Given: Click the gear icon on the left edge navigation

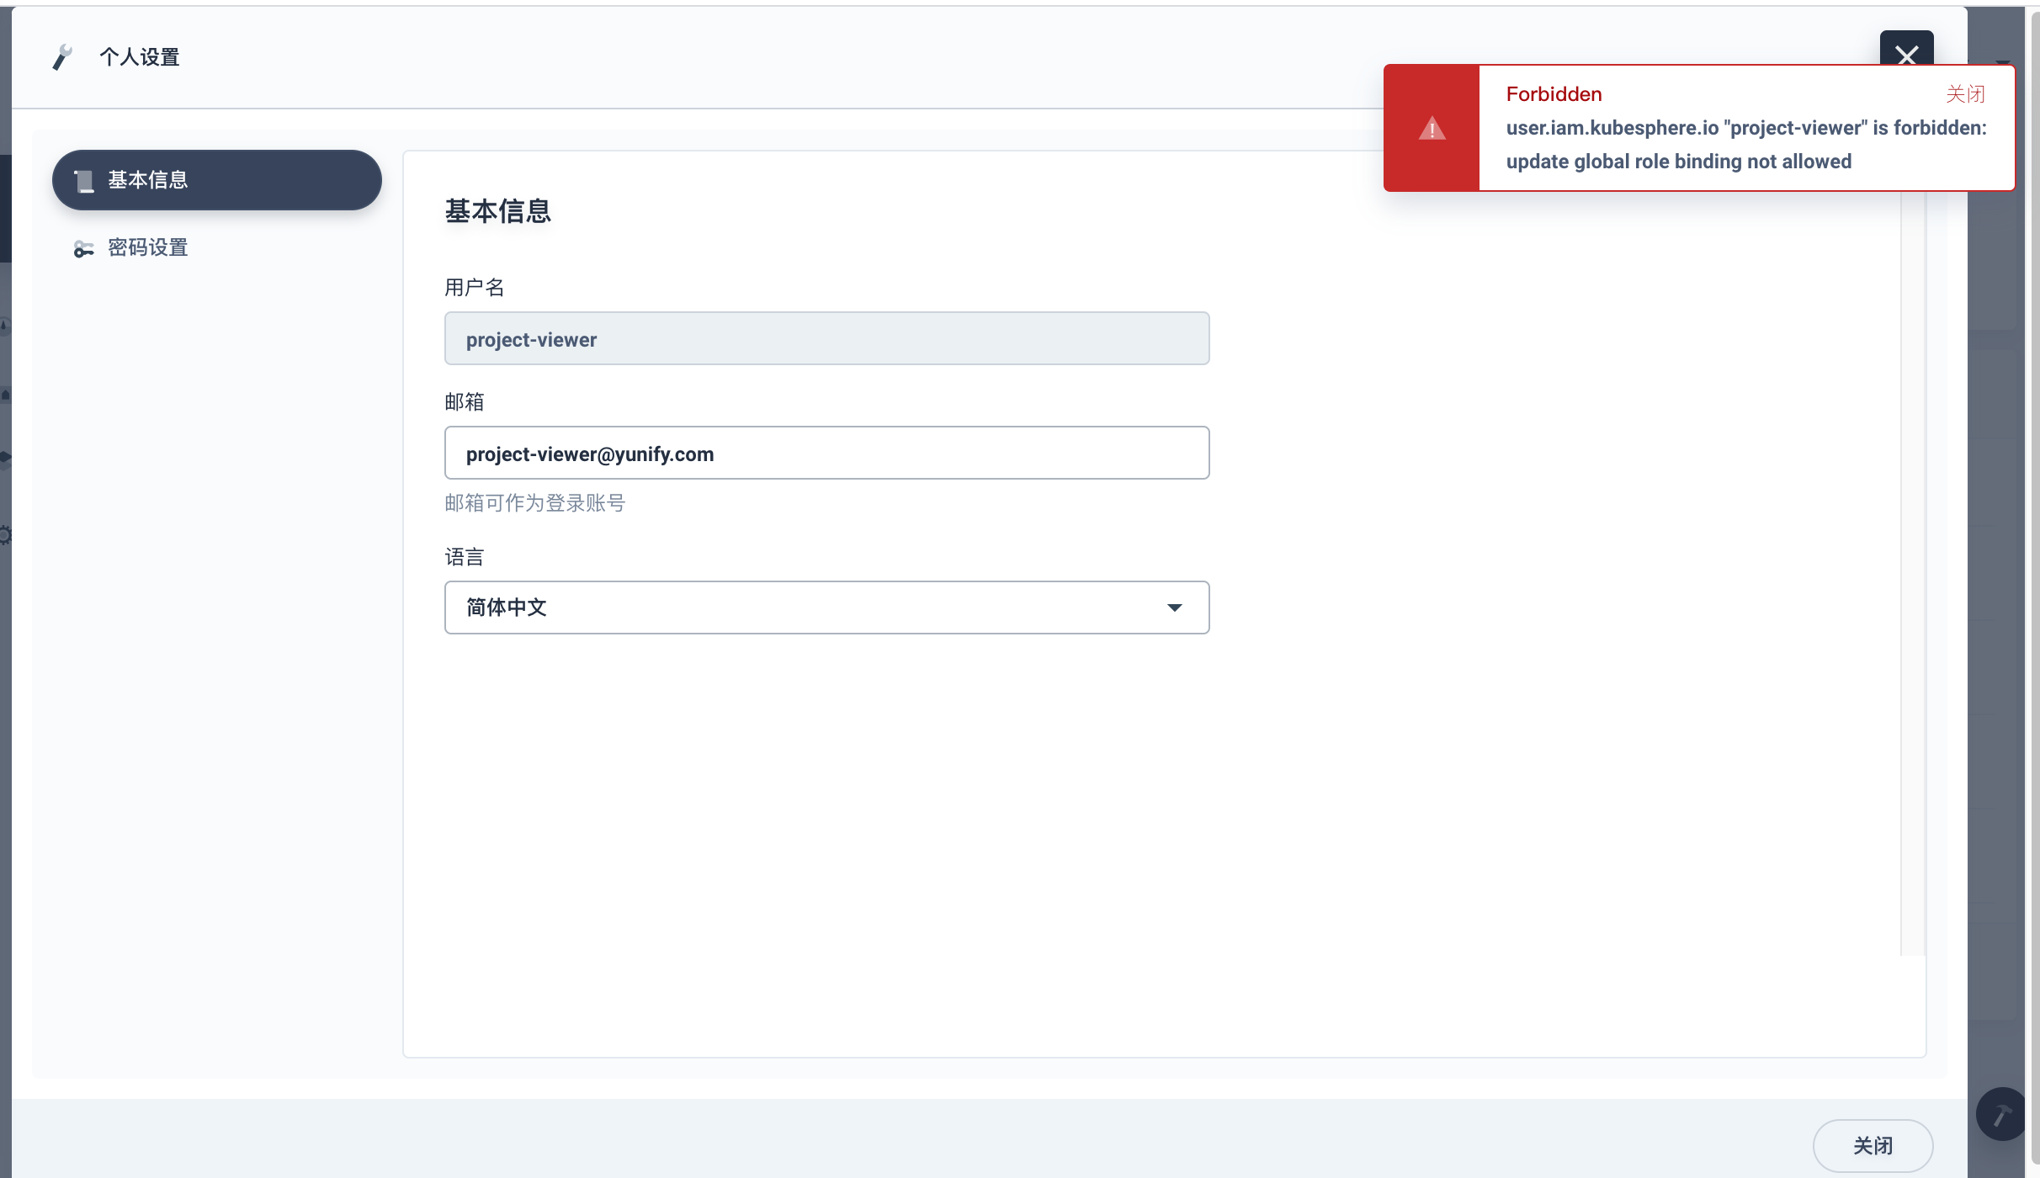Looking at the screenshot, I should pyautogui.click(x=4, y=535).
